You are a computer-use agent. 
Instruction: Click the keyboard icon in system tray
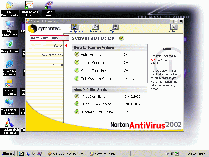click(167, 154)
